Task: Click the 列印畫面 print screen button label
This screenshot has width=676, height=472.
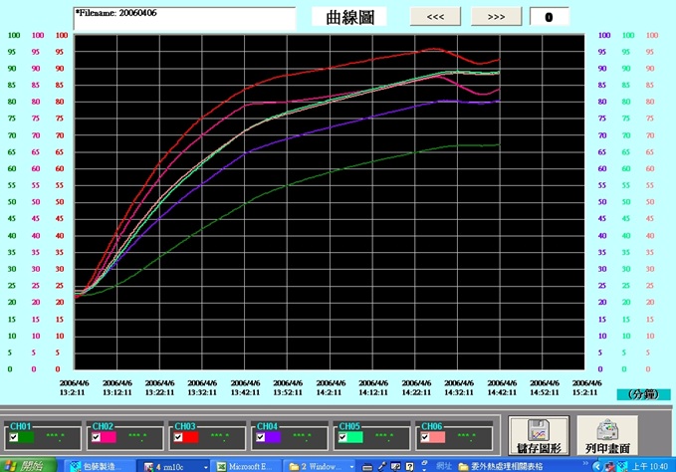Action: [607, 448]
